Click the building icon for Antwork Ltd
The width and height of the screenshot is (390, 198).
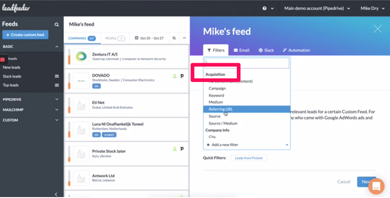click(81, 178)
